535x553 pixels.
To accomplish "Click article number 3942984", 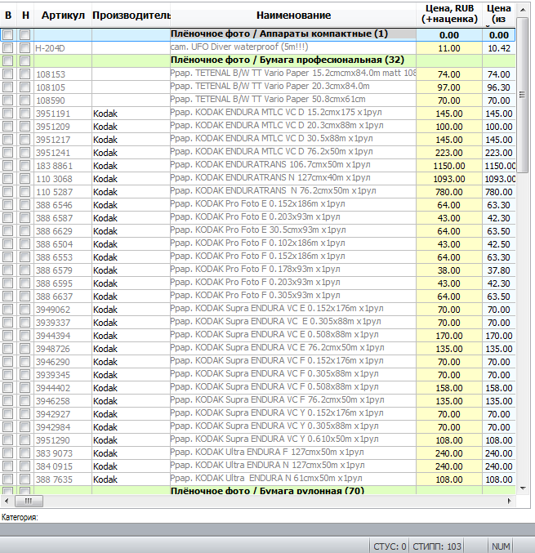I will coord(53,427).
